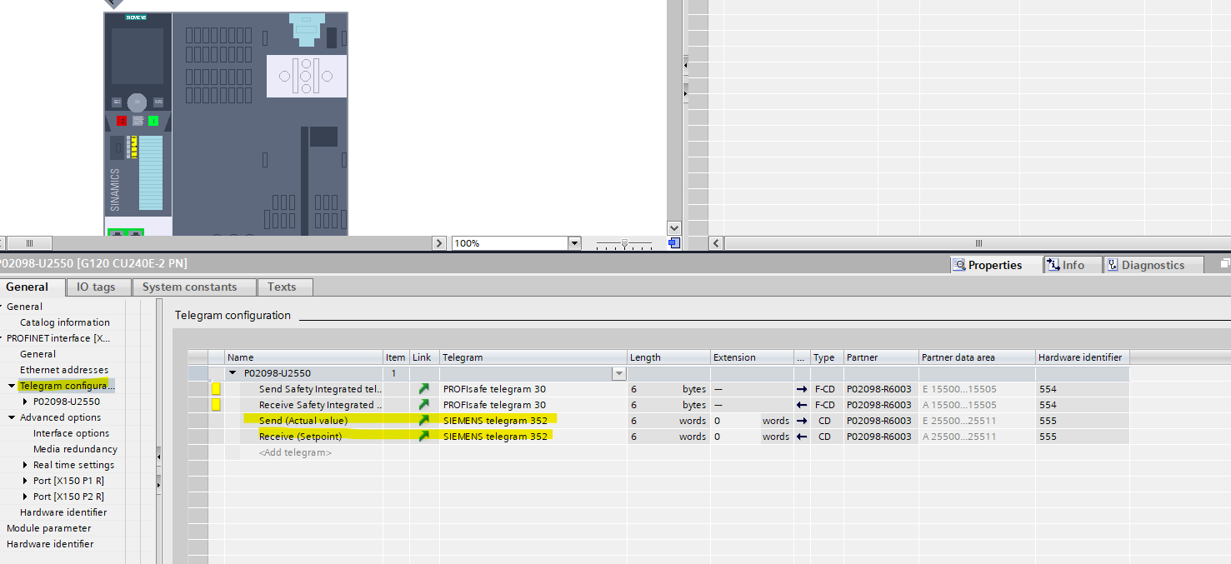
Task: Collapse Telegram configuration tree node
Action: coord(12,386)
